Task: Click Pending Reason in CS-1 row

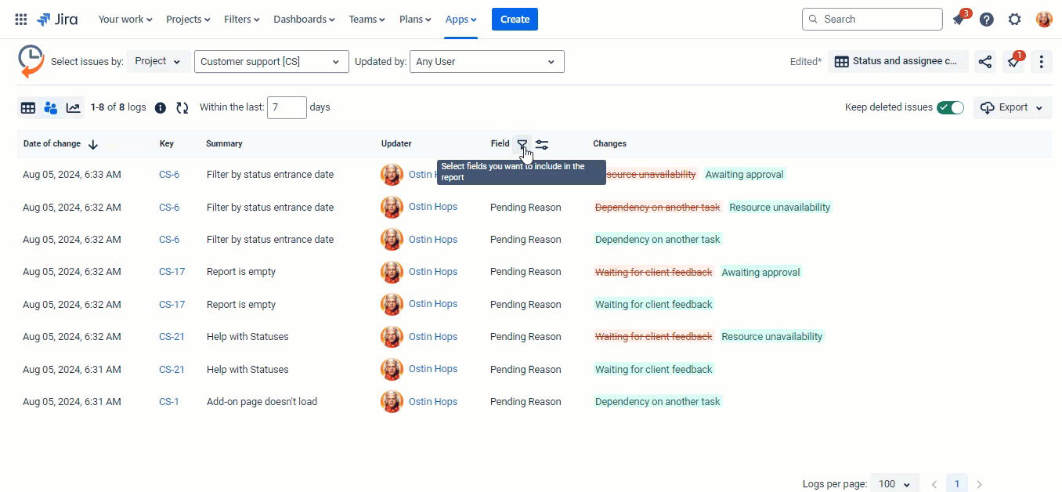Action: coord(526,402)
